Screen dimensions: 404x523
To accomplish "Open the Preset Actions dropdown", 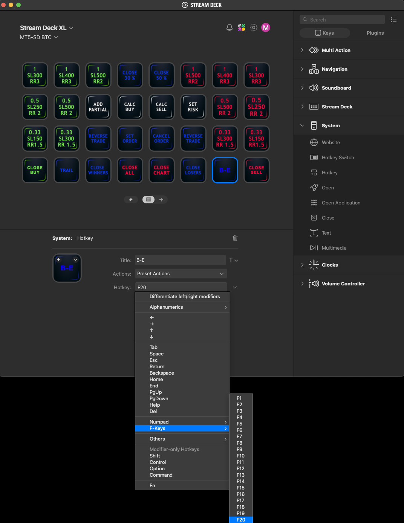I will click(x=181, y=274).
